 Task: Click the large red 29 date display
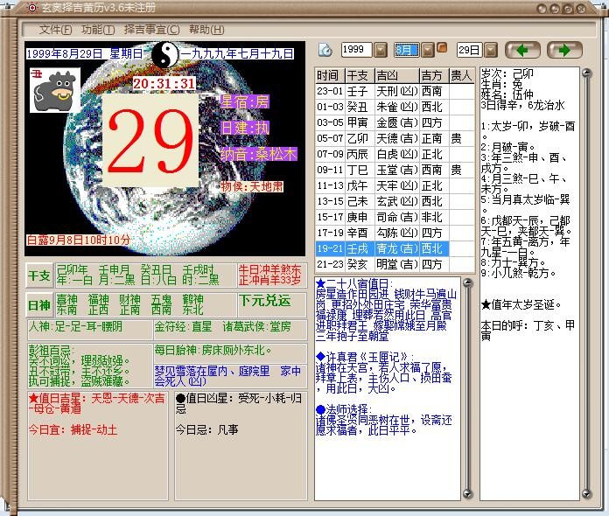pyautogui.click(x=150, y=141)
